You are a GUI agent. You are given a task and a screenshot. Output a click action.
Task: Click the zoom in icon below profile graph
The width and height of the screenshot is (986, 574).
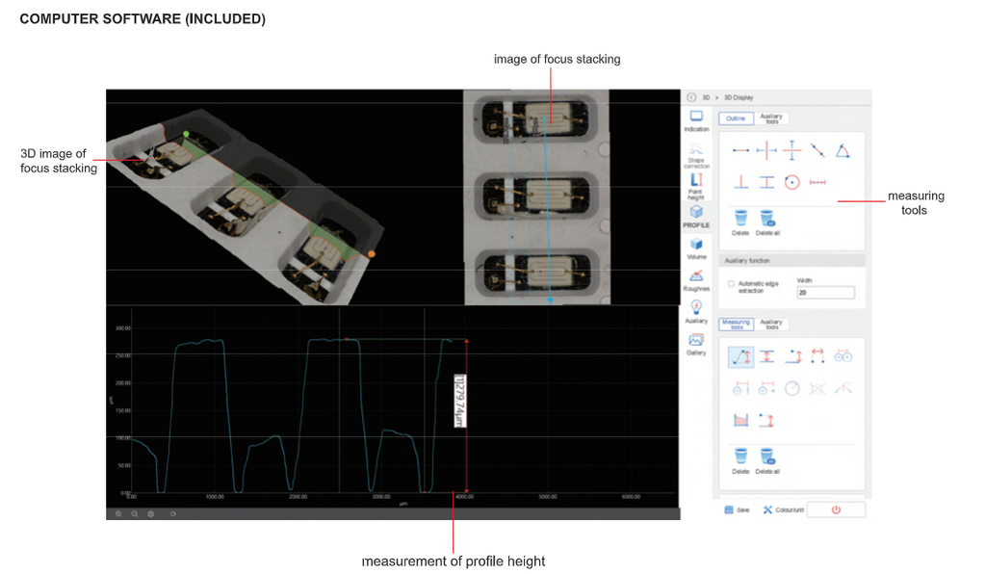tap(118, 514)
